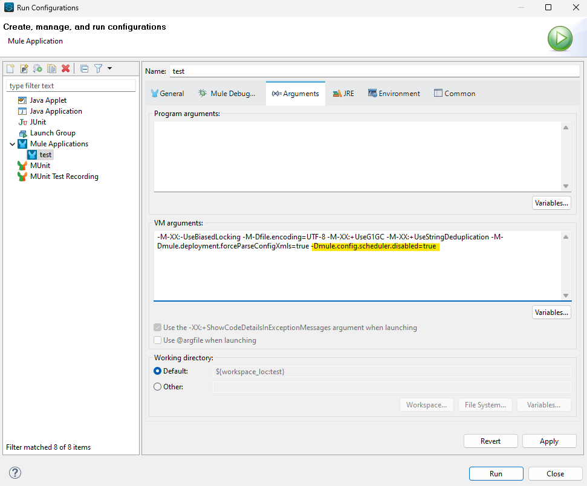Click the Run Configurations title bar icon

[9, 7]
